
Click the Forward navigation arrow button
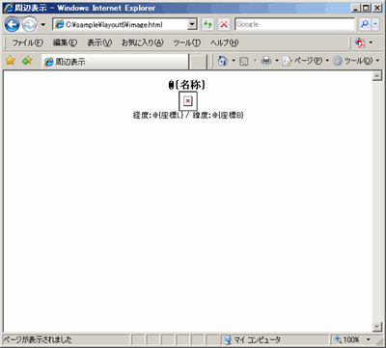click(x=30, y=24)
